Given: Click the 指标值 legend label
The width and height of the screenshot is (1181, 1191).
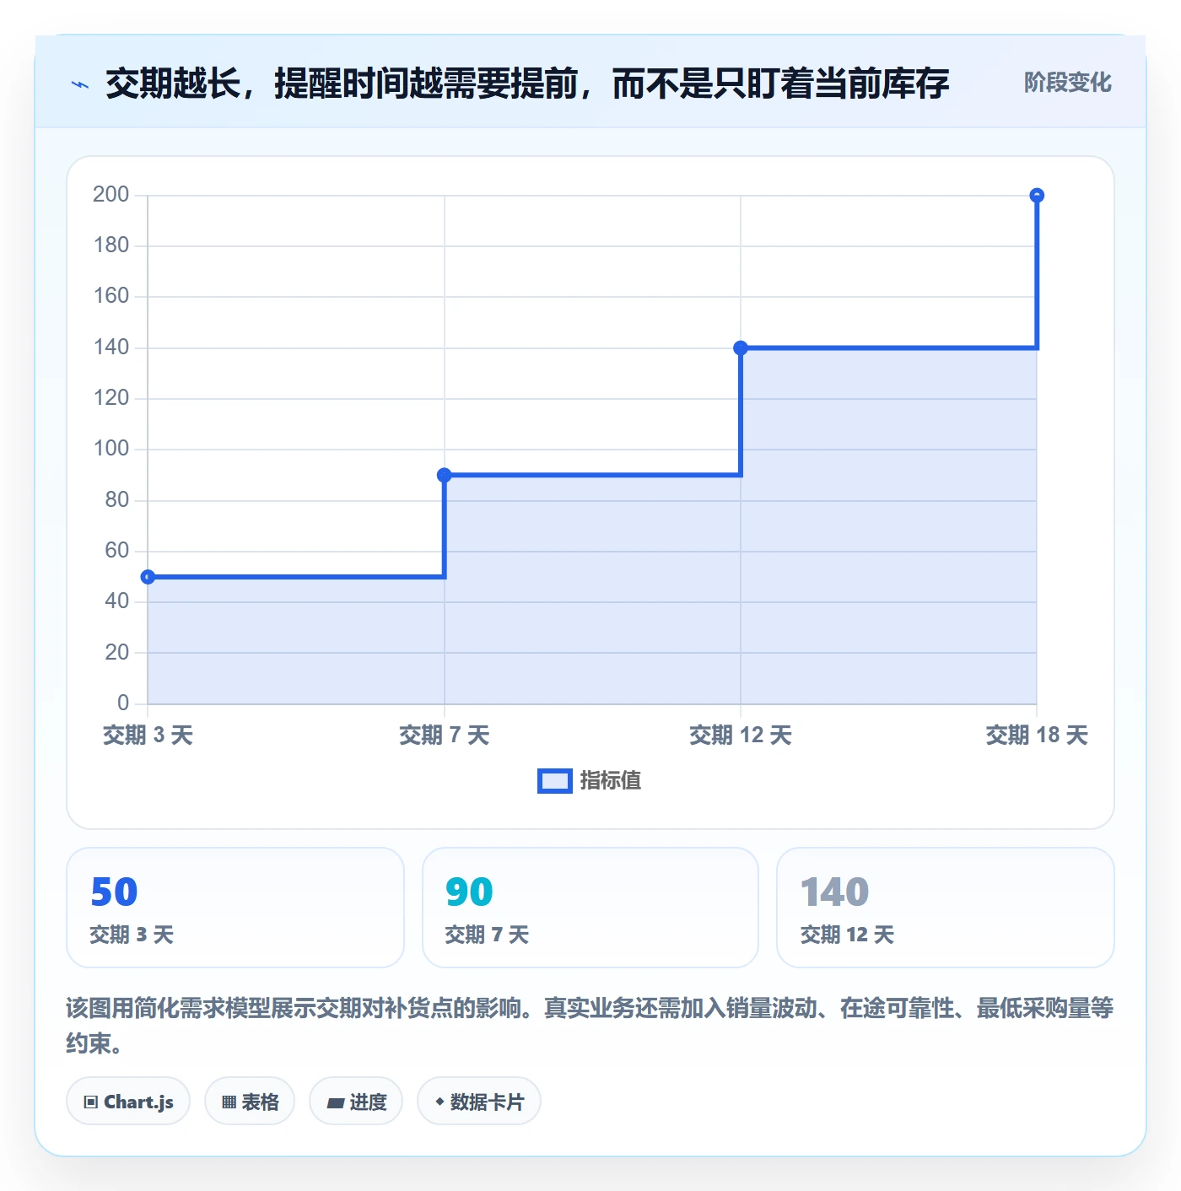Looking at the screenshot, I should 611,781.
